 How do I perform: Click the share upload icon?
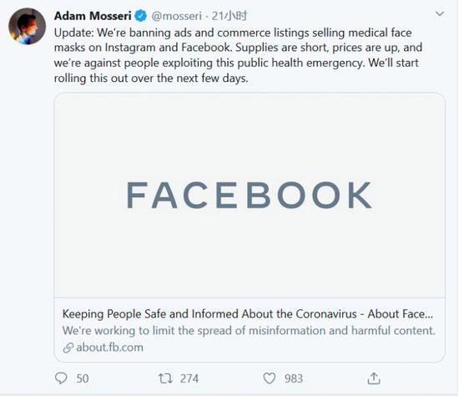pyautogui.click(x=374, y=378)
